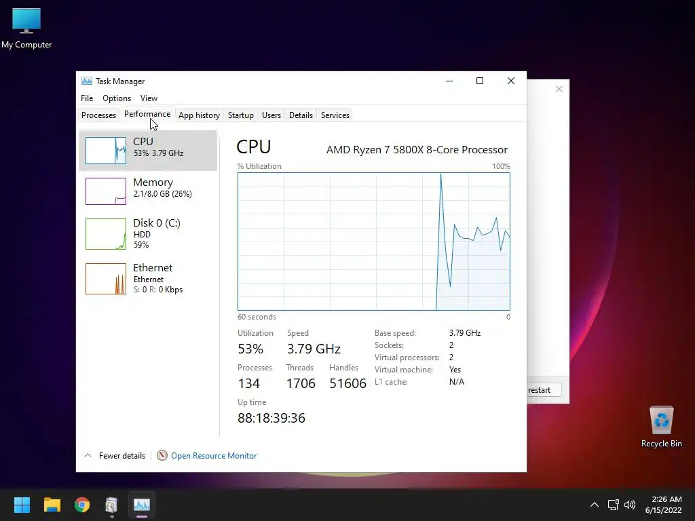Show hidden system tray icons
This screenshot has width=695, height=521.
(595, 505)
